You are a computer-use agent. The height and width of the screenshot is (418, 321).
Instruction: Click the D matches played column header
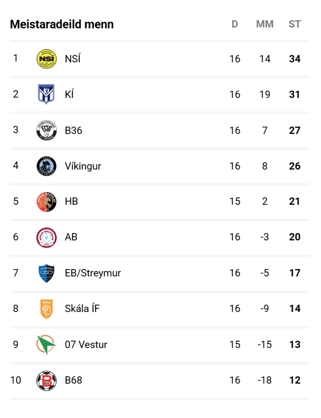234,24
